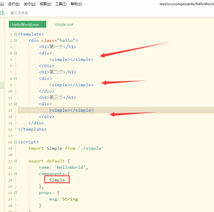Open the 工具(T) menu
The width and height of the screenshot is (214, 212).
coord(61,4)
